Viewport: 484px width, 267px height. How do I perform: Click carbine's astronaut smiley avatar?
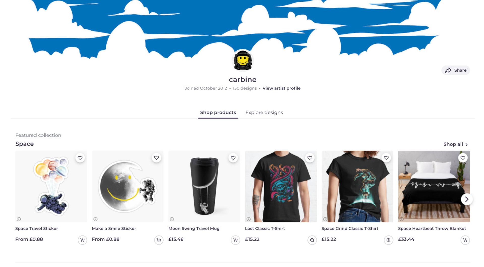(x=243, y=61)
